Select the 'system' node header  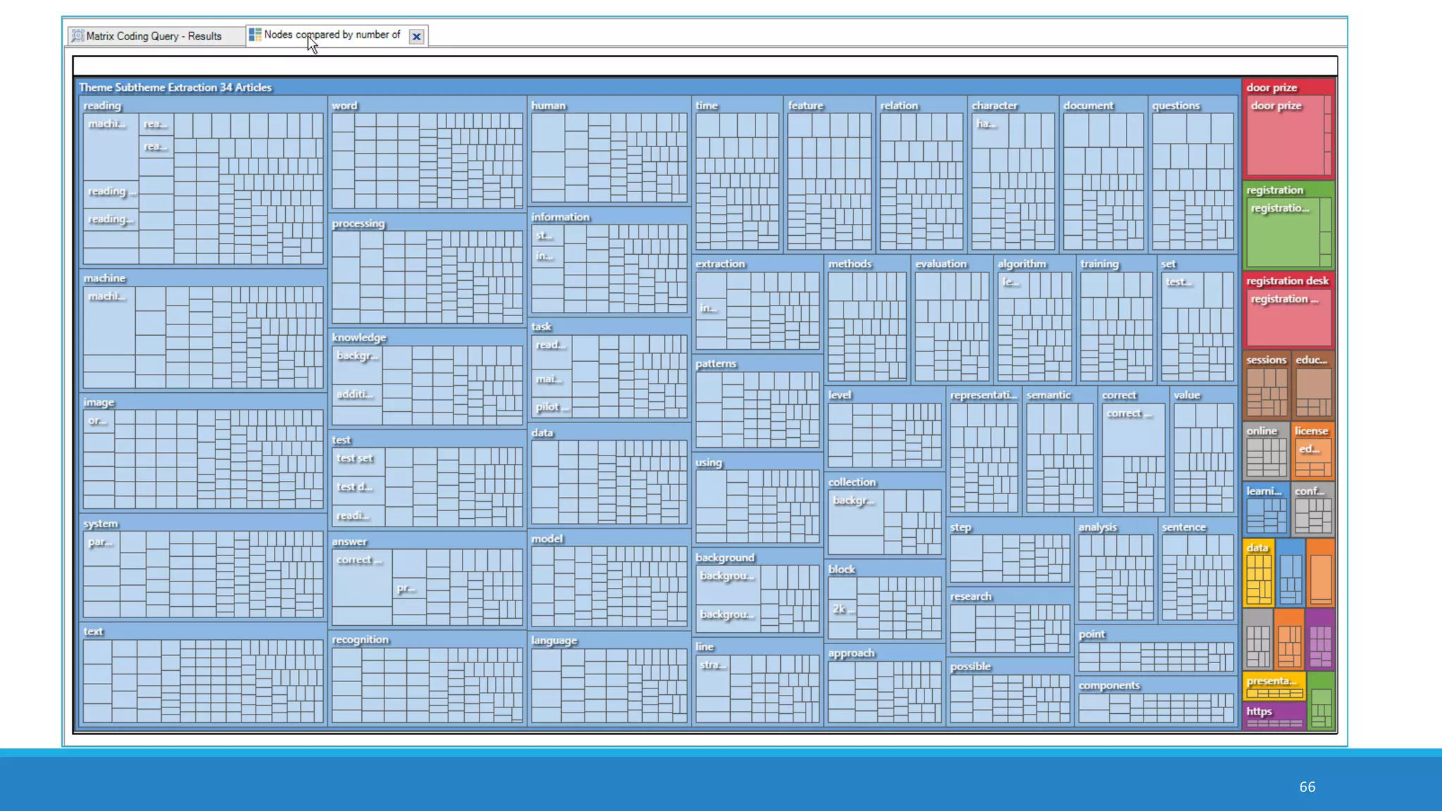point(101,524)
